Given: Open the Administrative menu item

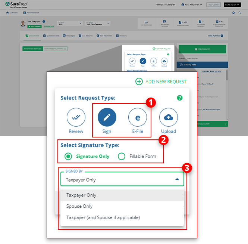Looking at the screenshot, I should click(x=31, y=13).
